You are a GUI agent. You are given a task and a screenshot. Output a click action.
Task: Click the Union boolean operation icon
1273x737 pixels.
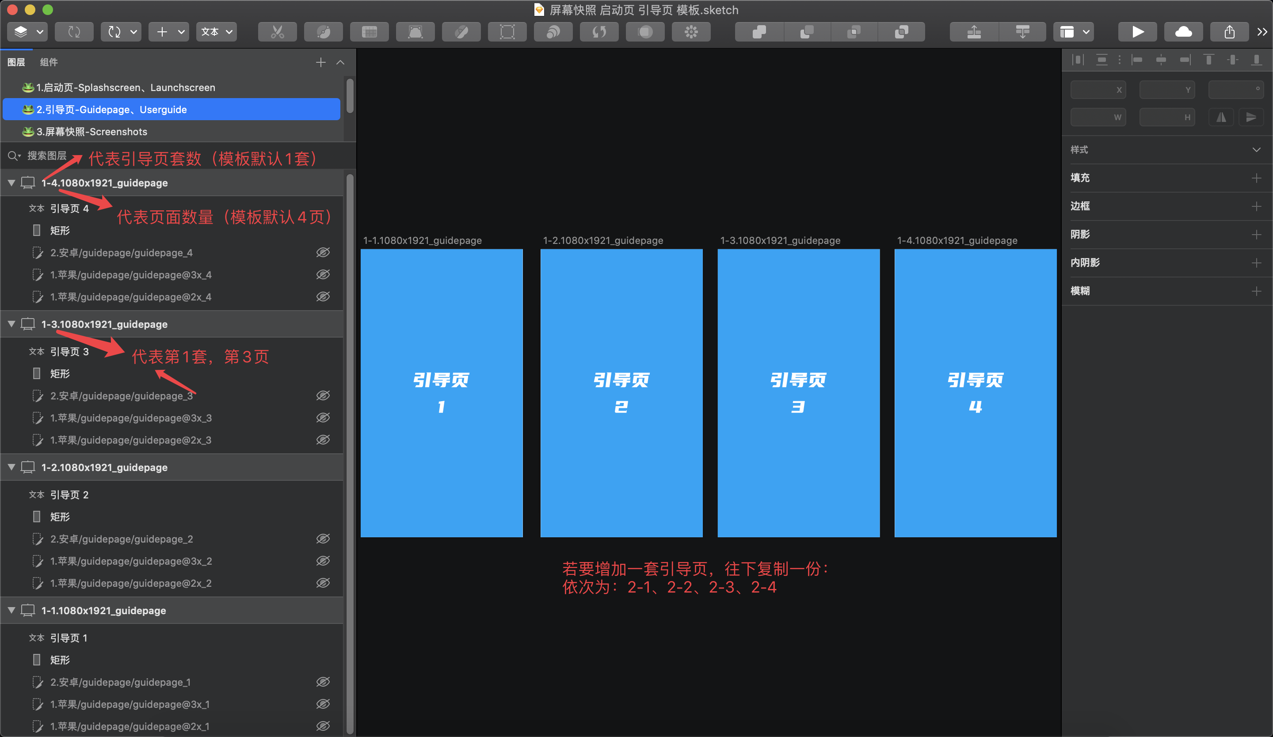[759, 32]
